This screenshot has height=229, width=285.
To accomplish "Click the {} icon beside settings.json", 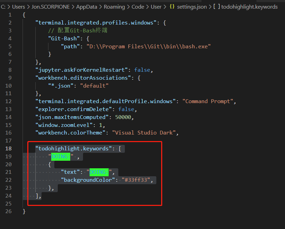I will (172, 7).
